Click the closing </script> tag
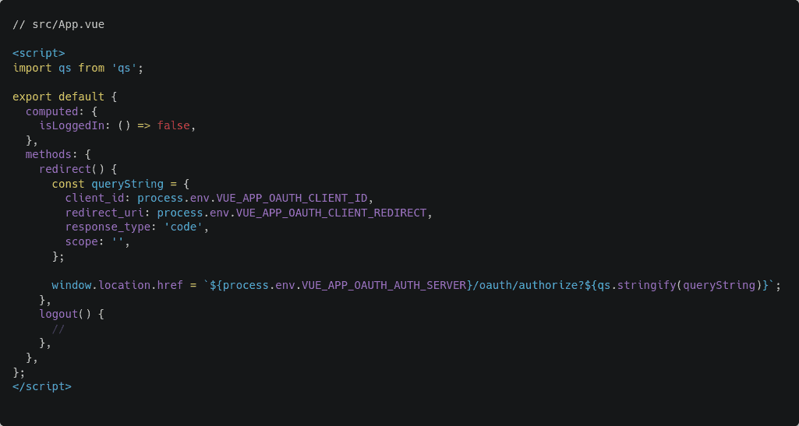The width and height of the screenshot is (799, 426). 42,386
